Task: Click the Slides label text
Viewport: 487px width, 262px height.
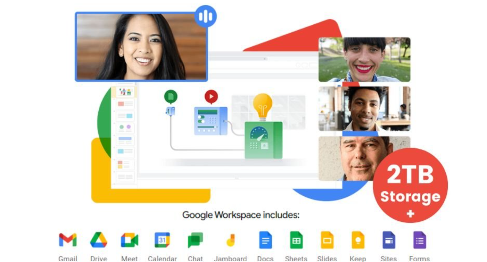Action: pyautogui.click(x=327, y=259)
